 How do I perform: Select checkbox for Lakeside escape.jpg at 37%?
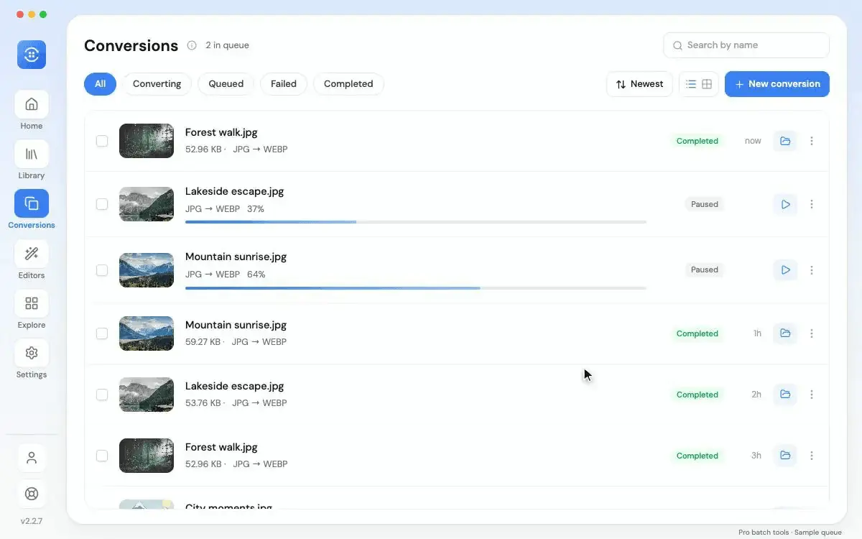point(102,204)
